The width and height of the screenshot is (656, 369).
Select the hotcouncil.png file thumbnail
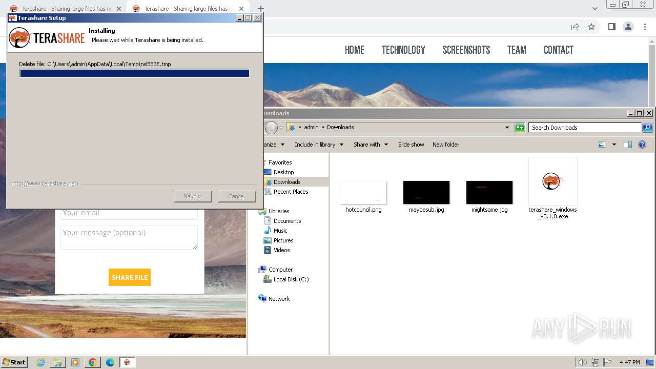[x=363, y=193]
